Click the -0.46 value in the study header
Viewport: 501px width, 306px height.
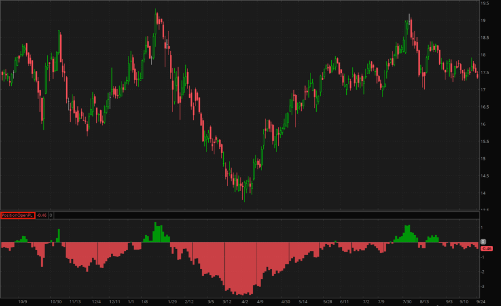click(x=42, y=215)
